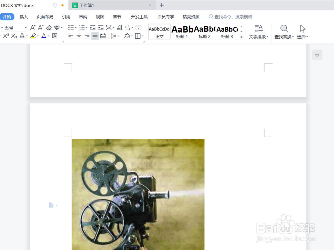Open the 视图 ribbon tab
The width and height of the screenshot is (334, 250).
click(x=100, y=17)
